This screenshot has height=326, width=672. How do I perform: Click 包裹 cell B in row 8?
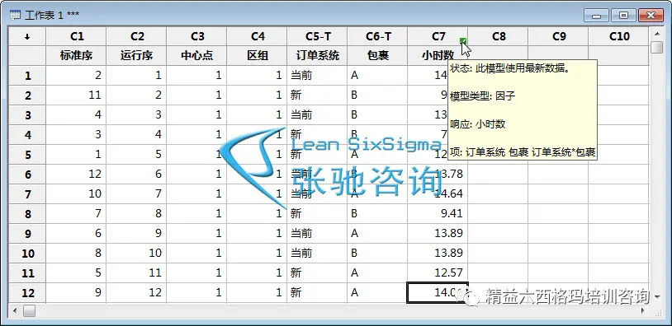(x=378, y=214)
